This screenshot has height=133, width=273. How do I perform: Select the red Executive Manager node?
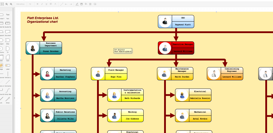point(176,48)
